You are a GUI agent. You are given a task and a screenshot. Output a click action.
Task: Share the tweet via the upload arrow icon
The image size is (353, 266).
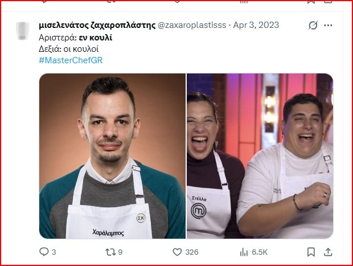pyautogui.click(x=328, y=252)
